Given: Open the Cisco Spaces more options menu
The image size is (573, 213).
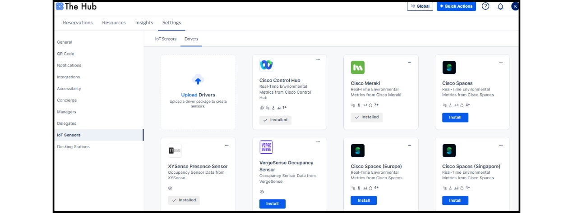Looking at the screenshot, I should point(501,62).
